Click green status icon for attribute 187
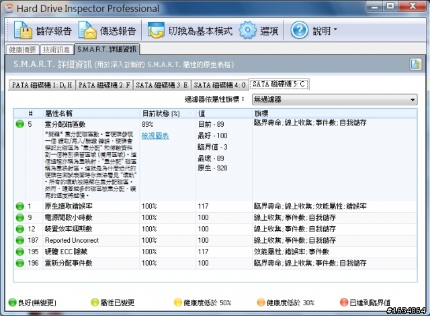The image size is (430, 316). point(19,240)
